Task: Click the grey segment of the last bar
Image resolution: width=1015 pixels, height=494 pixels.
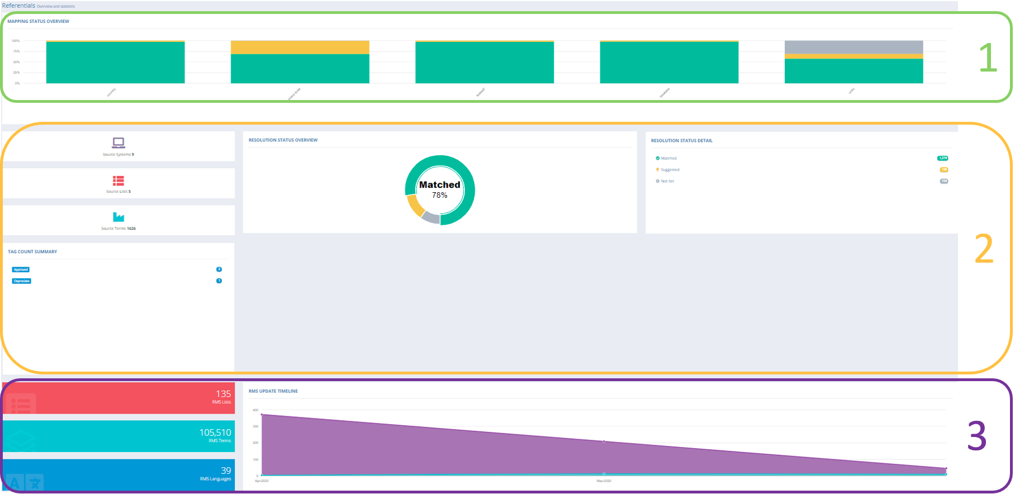Action: [853, 47]
